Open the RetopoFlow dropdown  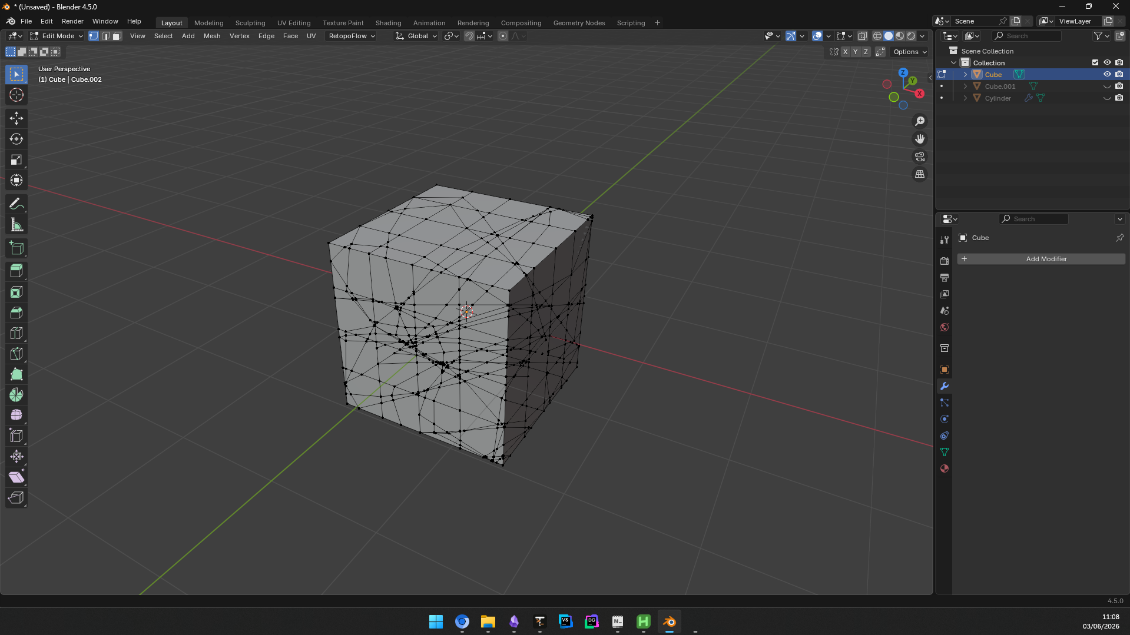352,36
